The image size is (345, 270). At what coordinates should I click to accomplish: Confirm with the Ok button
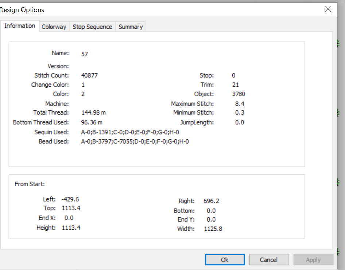click(225, 260)
